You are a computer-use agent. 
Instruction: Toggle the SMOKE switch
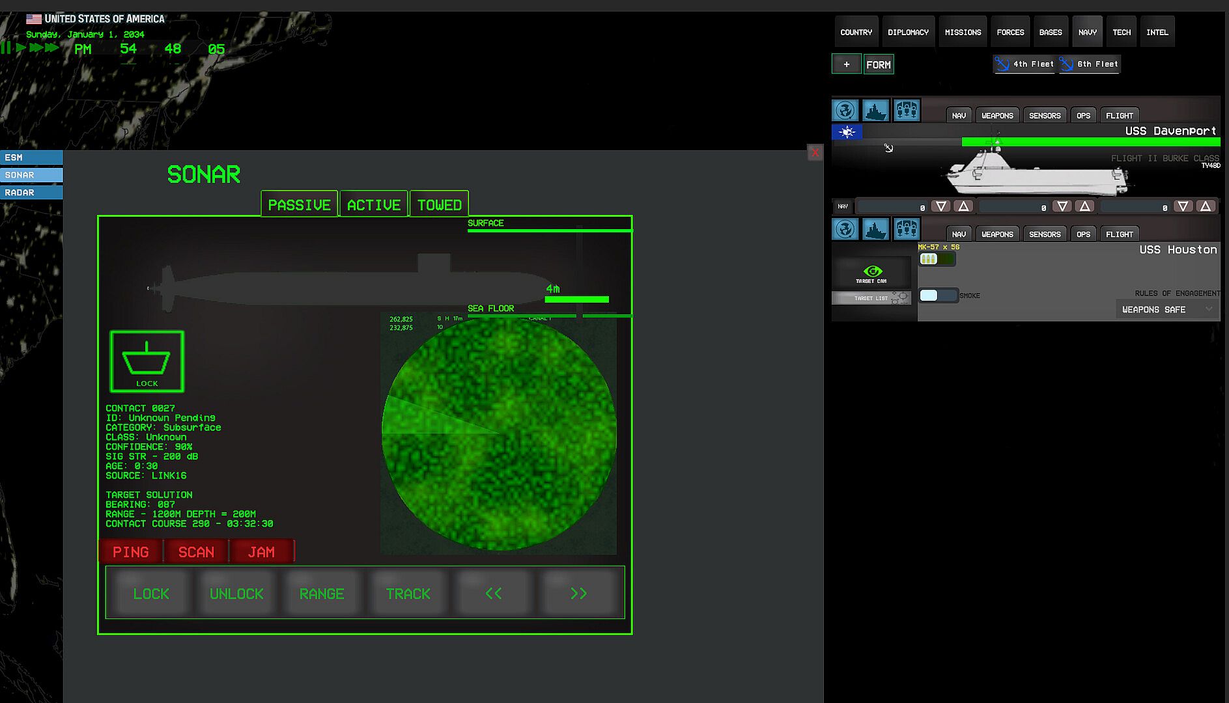(x=937, y=296)
